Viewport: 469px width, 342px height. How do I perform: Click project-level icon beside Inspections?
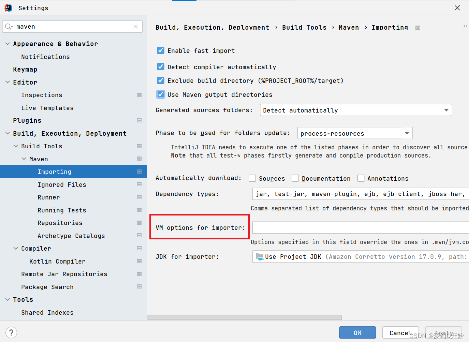pyautogui.click(x=139, y=95)
